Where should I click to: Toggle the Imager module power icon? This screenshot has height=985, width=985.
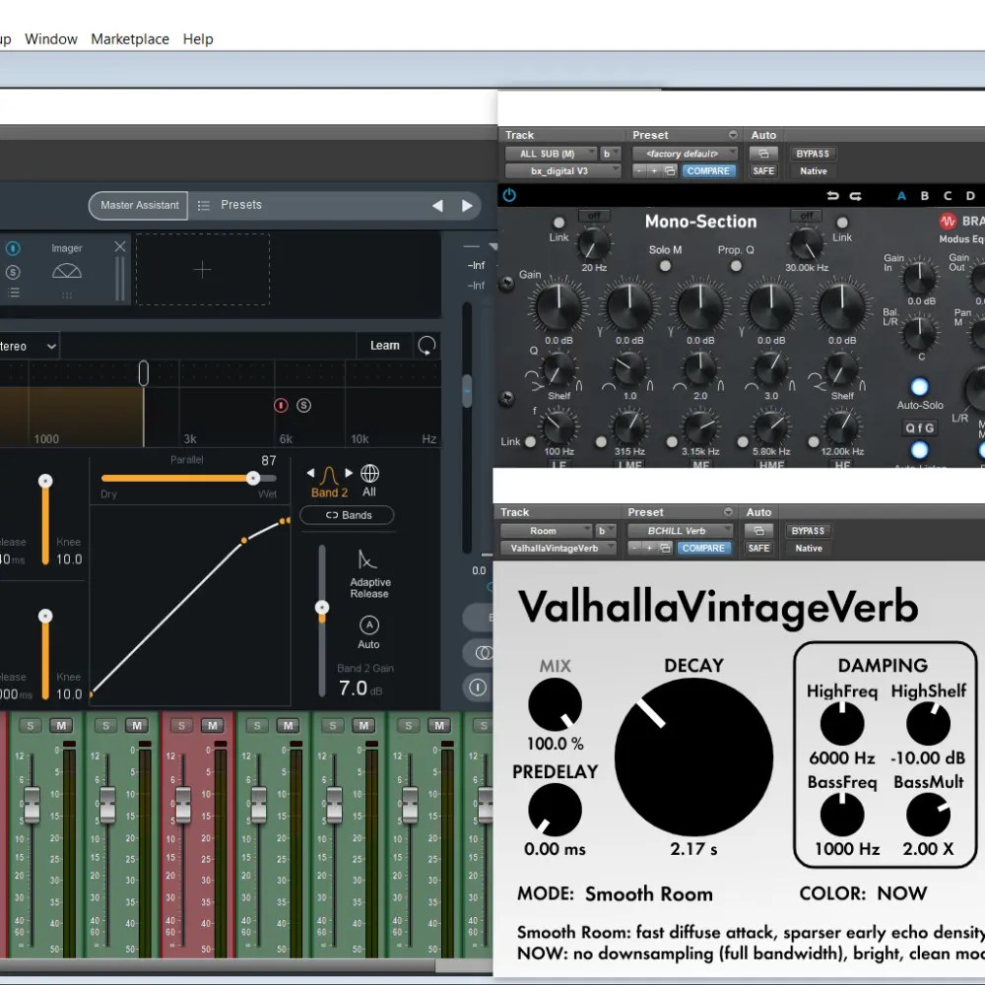tap(13, 248)
